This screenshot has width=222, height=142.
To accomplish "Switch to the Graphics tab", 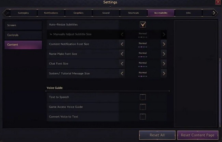I will [x=79, y=13].
